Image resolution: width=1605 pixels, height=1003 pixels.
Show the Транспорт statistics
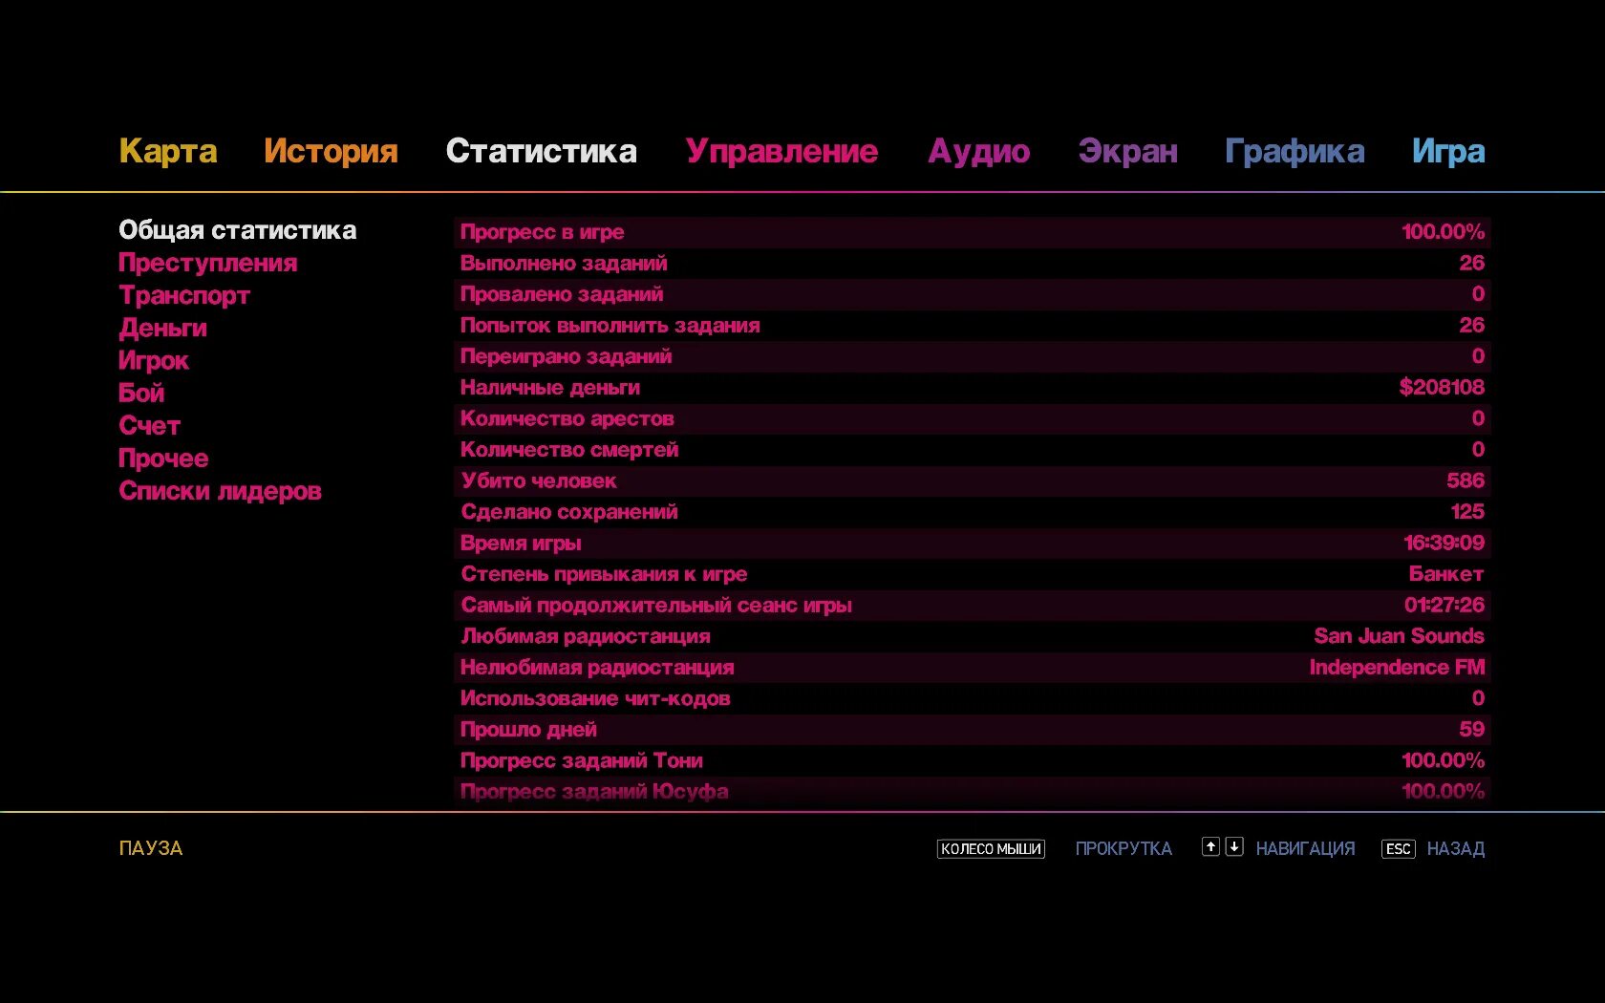pyautogui.click(x=184, y=295)
